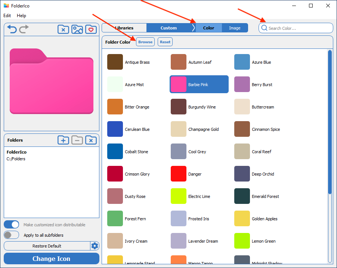Screen dimensions: 337x268
Task: Enable the Apply to all subfolders toggle
Action: (11, 235)
